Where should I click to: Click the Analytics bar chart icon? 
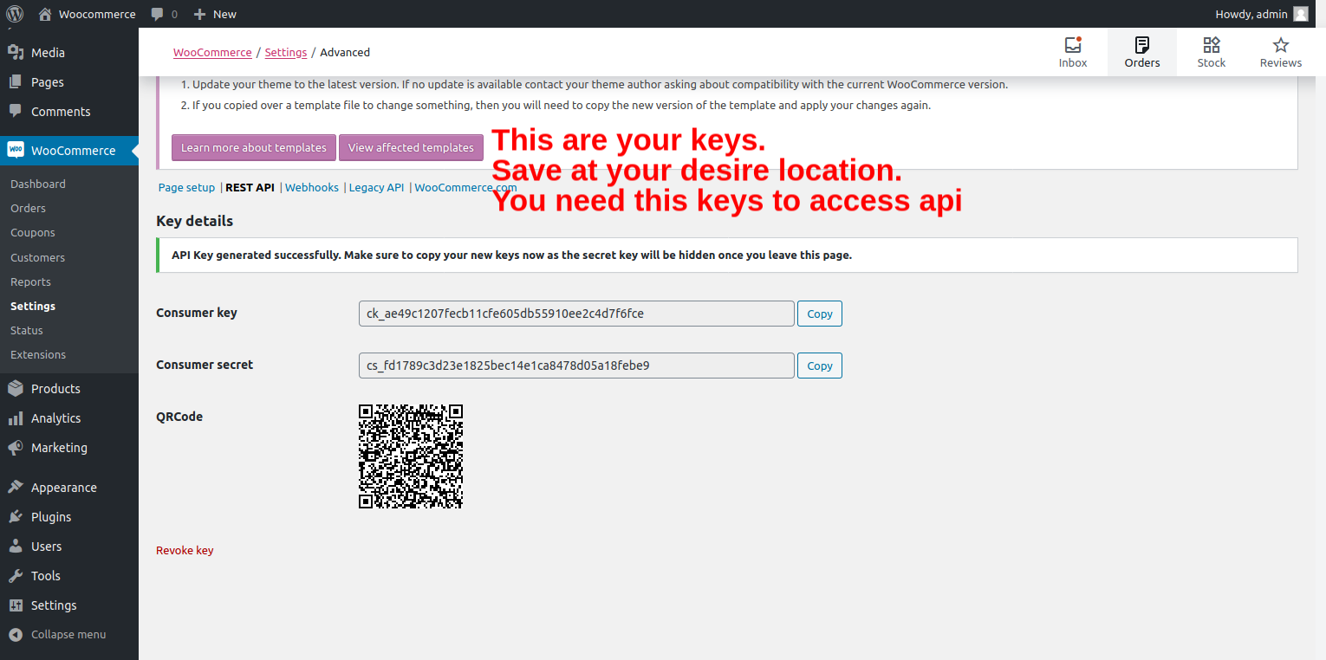16,418
